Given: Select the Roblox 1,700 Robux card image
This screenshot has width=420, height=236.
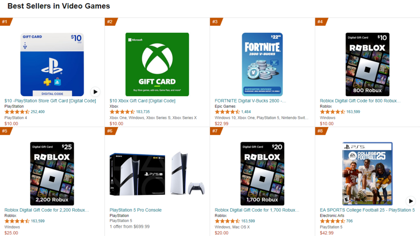Looking at the screenshot, I should [262, 173].
